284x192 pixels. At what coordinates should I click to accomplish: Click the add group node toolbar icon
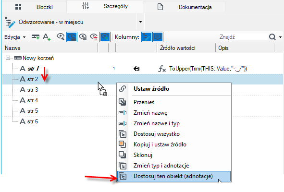click(36, 37)
